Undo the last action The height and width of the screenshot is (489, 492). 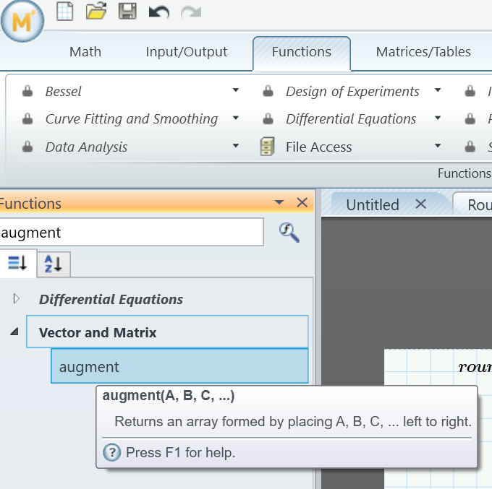point(158,12)
